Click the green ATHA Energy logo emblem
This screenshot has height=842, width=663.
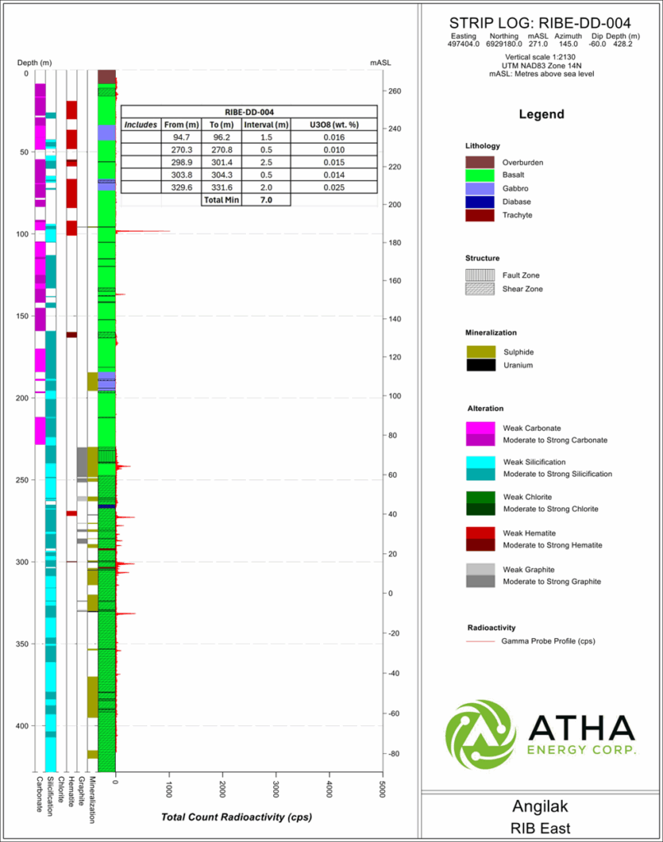point(480,734)
